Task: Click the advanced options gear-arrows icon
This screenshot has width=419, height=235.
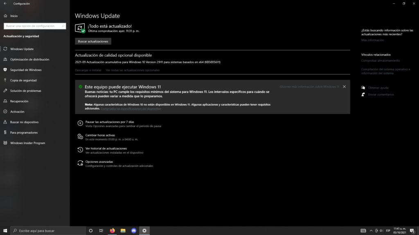Action: point(80,163)
